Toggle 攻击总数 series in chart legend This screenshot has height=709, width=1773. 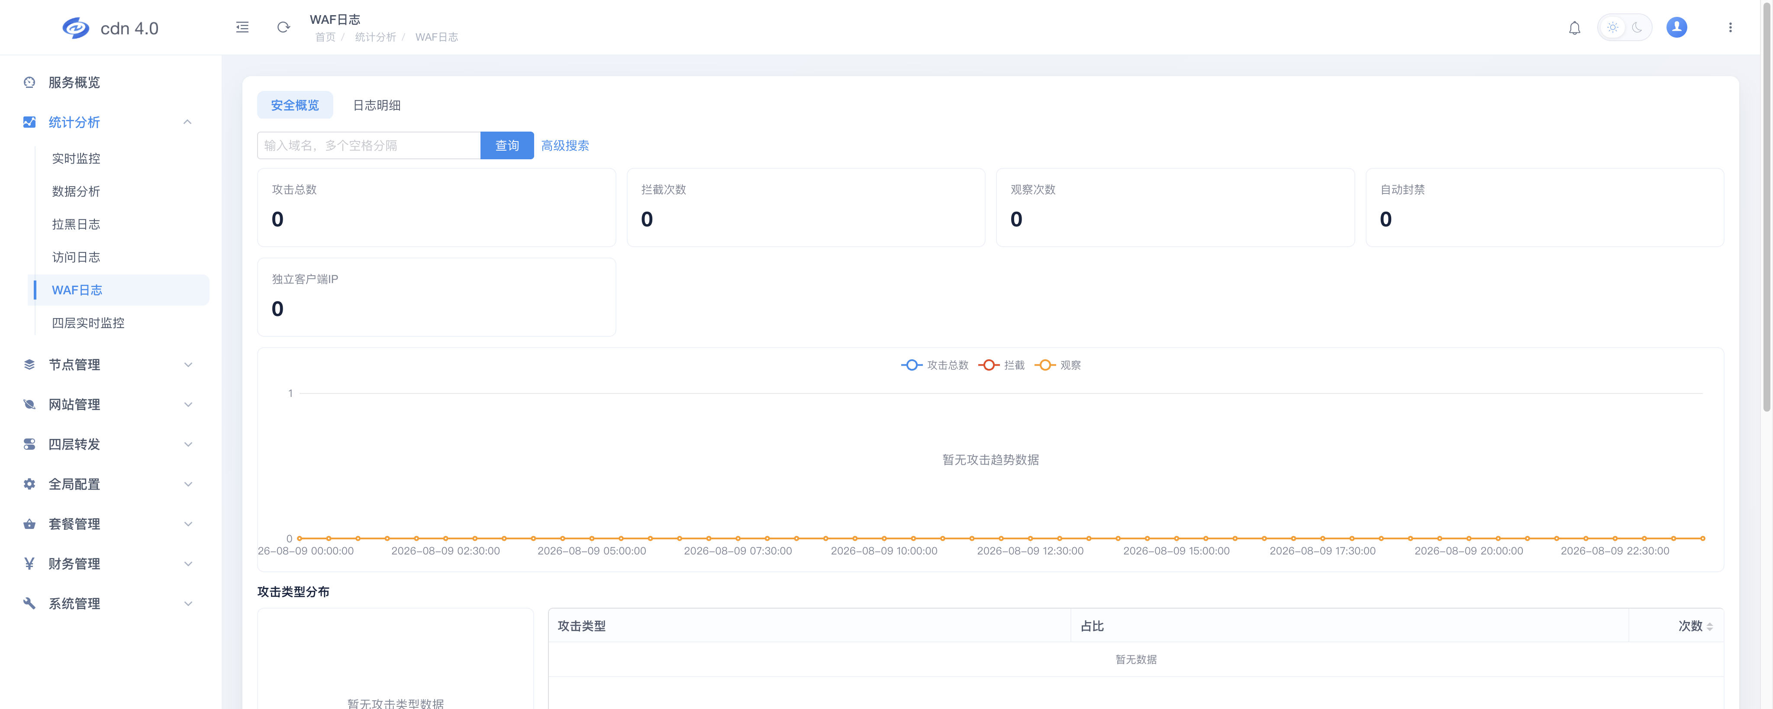coord(935,365)
